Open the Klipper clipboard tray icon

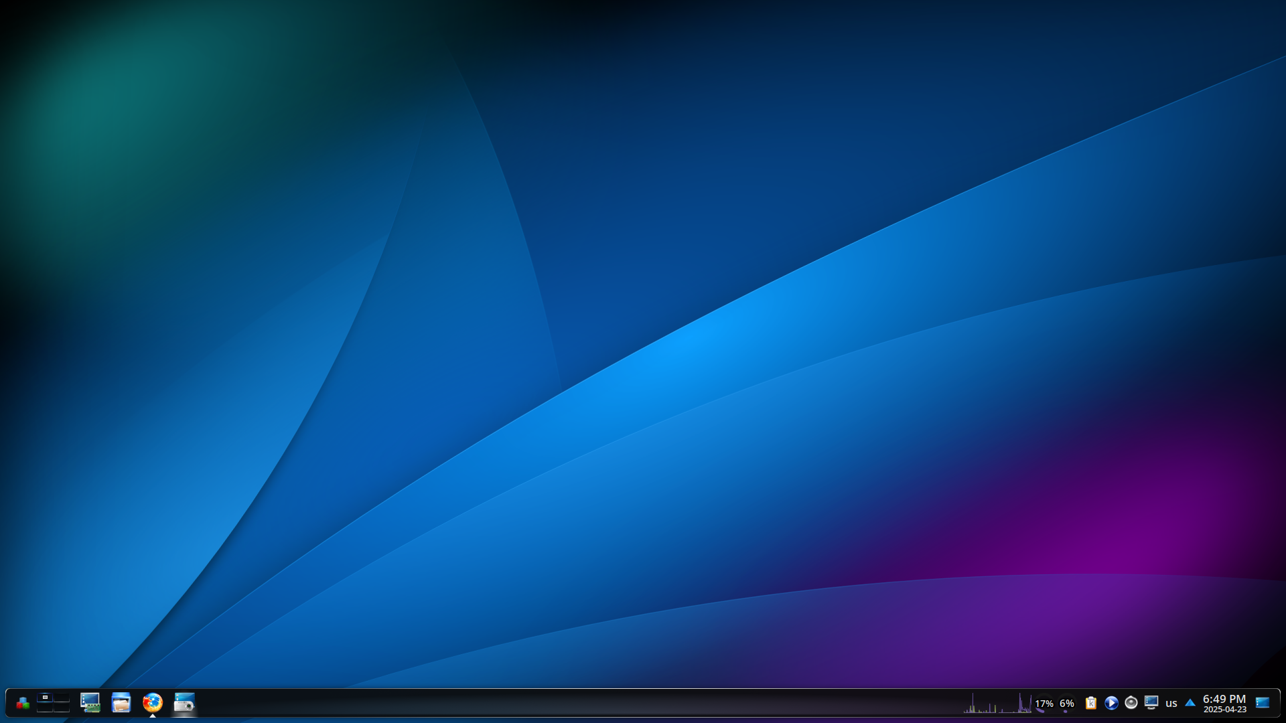coord(1091,703)
